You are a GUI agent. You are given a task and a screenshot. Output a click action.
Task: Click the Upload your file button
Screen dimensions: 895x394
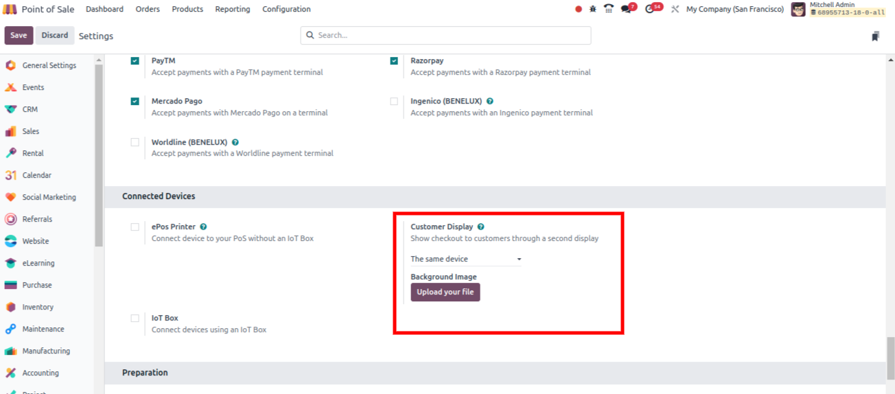pyautogui.click(x=445, y=292)
